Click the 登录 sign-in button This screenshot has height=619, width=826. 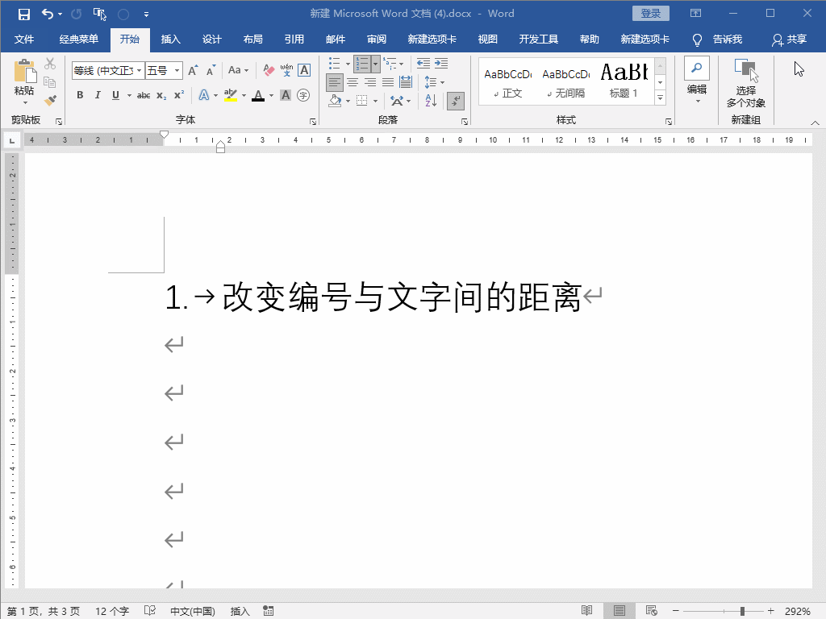point(650,13)
